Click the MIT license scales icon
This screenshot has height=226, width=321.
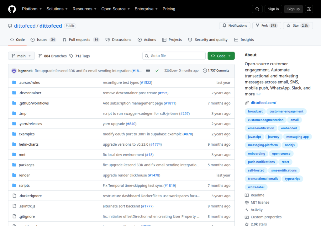(247, 202)
